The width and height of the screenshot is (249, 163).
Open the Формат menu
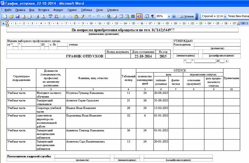58,10
